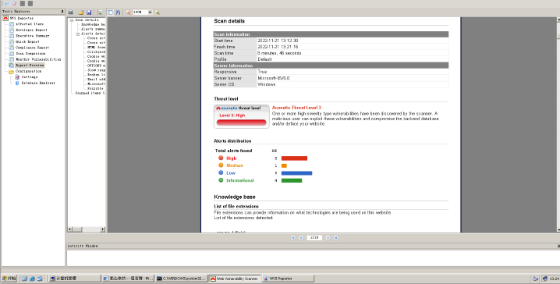Click the Database Explorer icon
This screenshot has width=560, height=284.
click(x=17, y=83)
